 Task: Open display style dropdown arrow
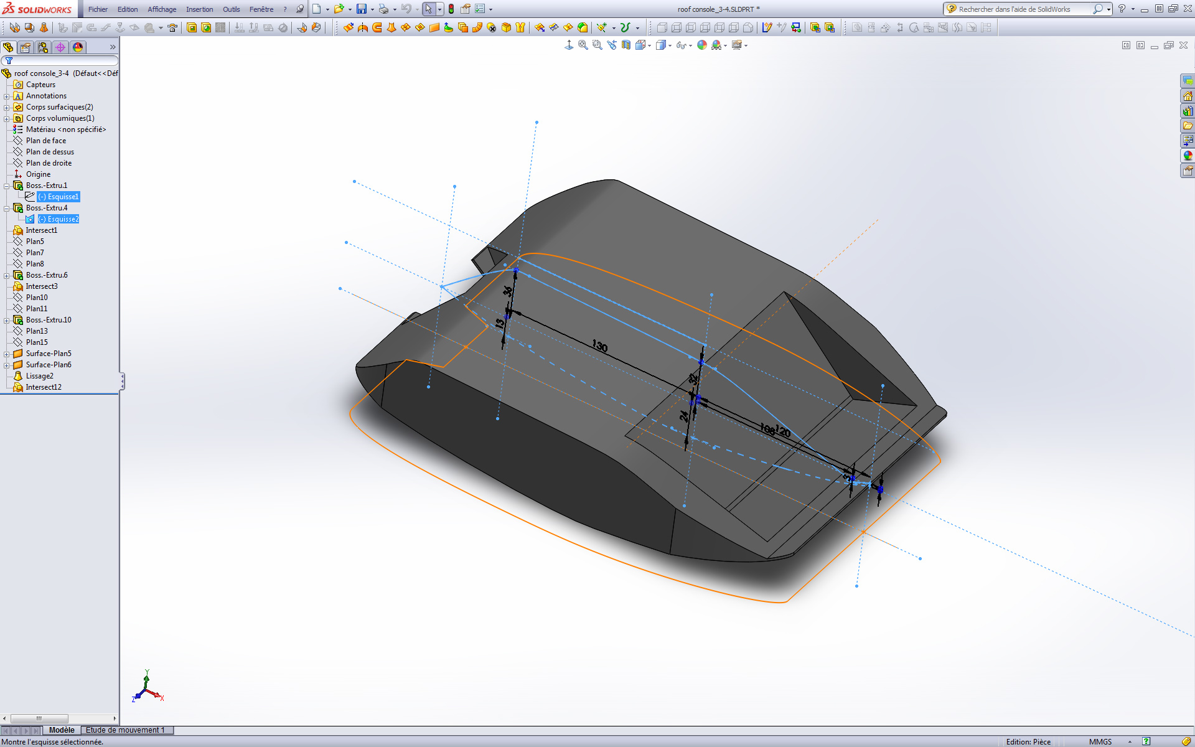pos(670,45)
